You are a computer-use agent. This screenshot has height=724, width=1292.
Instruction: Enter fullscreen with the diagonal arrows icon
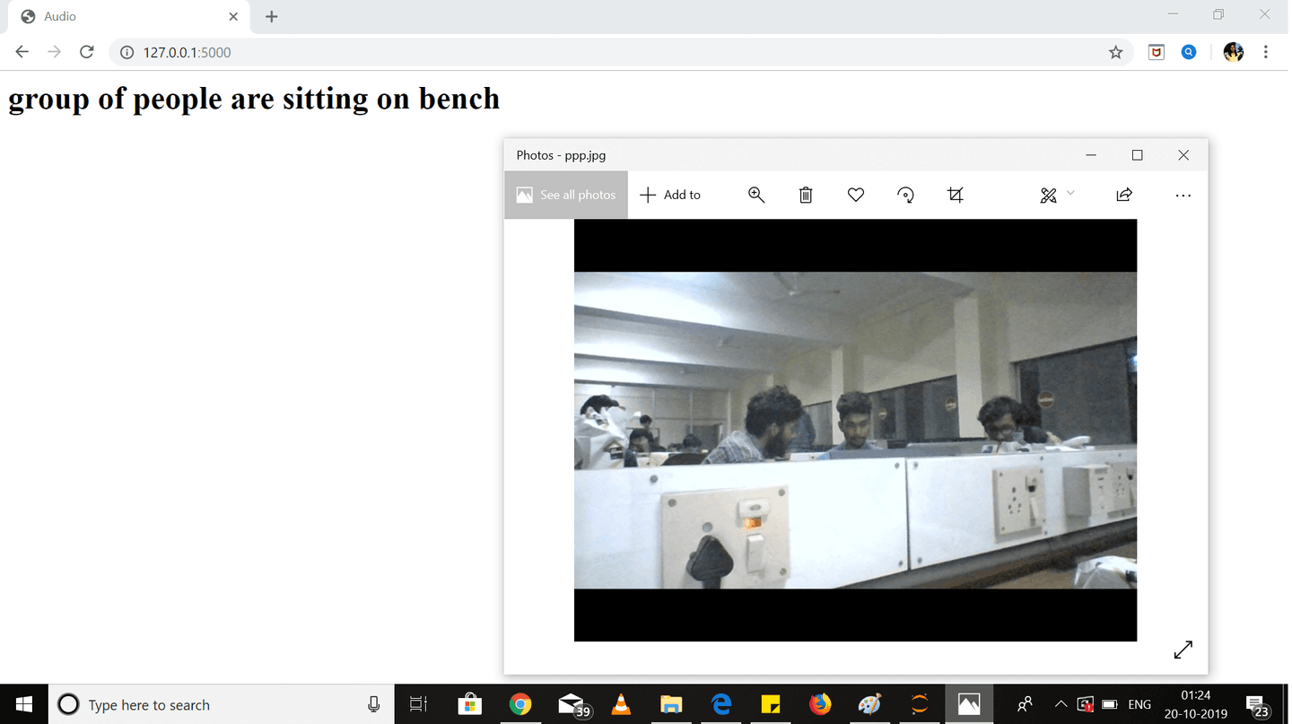click(x=1183, y=650)
